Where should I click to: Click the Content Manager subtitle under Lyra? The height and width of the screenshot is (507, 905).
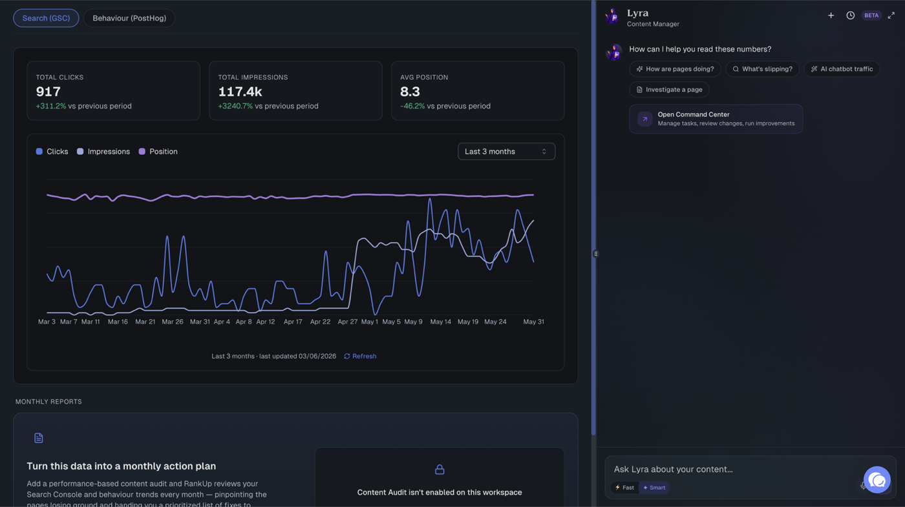tap(653, 24)
